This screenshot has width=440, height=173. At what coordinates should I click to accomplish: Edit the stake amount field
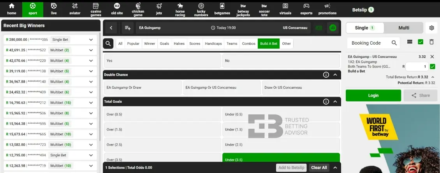pyautogui.click(x=417, y=67)
